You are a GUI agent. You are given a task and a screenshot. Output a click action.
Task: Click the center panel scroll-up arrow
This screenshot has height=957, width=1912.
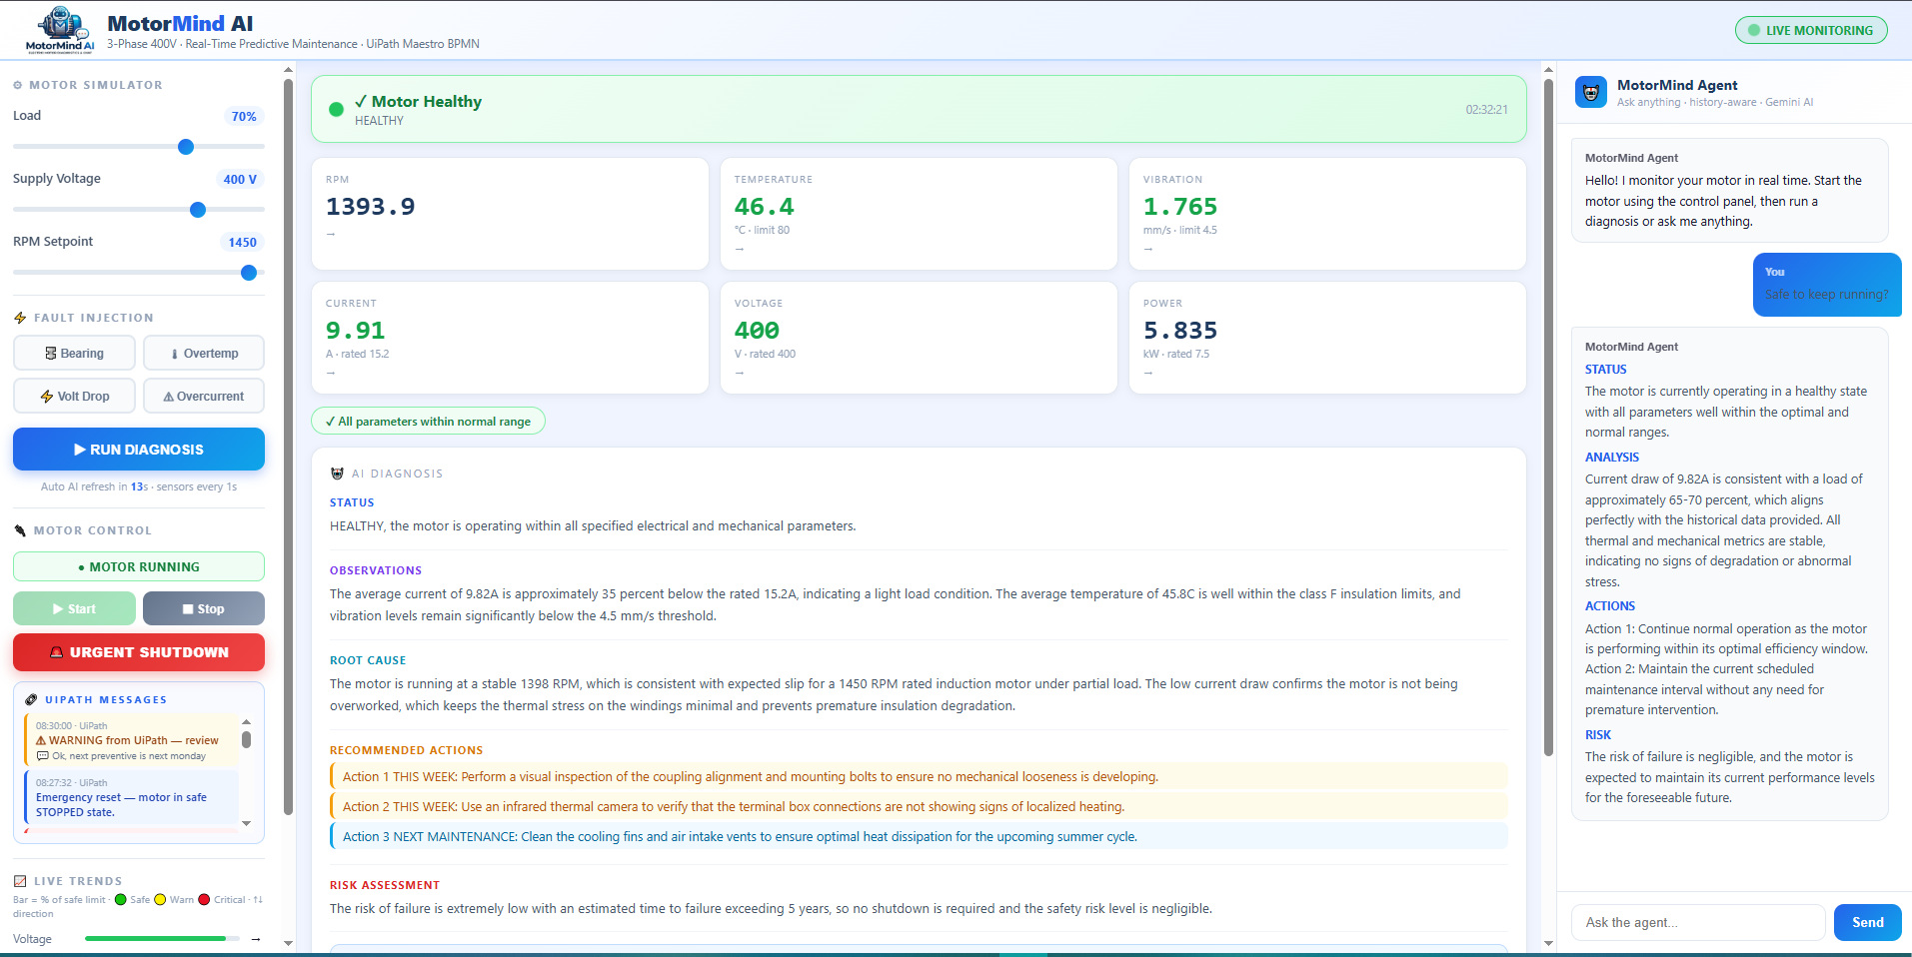pyautogui.click(x=1548, y=70)
